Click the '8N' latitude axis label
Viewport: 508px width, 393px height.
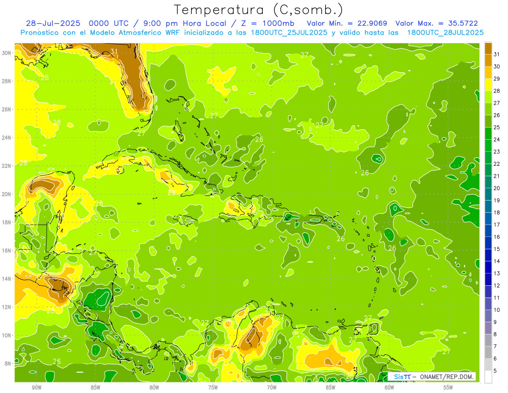8,363
